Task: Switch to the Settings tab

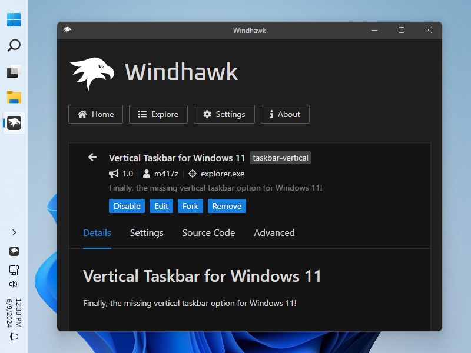Action: 146,233
